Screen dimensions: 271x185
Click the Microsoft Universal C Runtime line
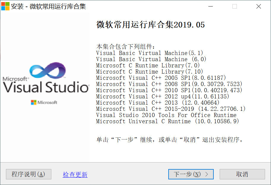click(168, 121)
